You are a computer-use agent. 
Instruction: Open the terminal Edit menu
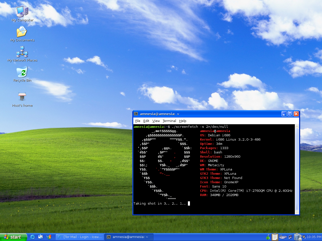pyautogui.click(x=146, y=121)
